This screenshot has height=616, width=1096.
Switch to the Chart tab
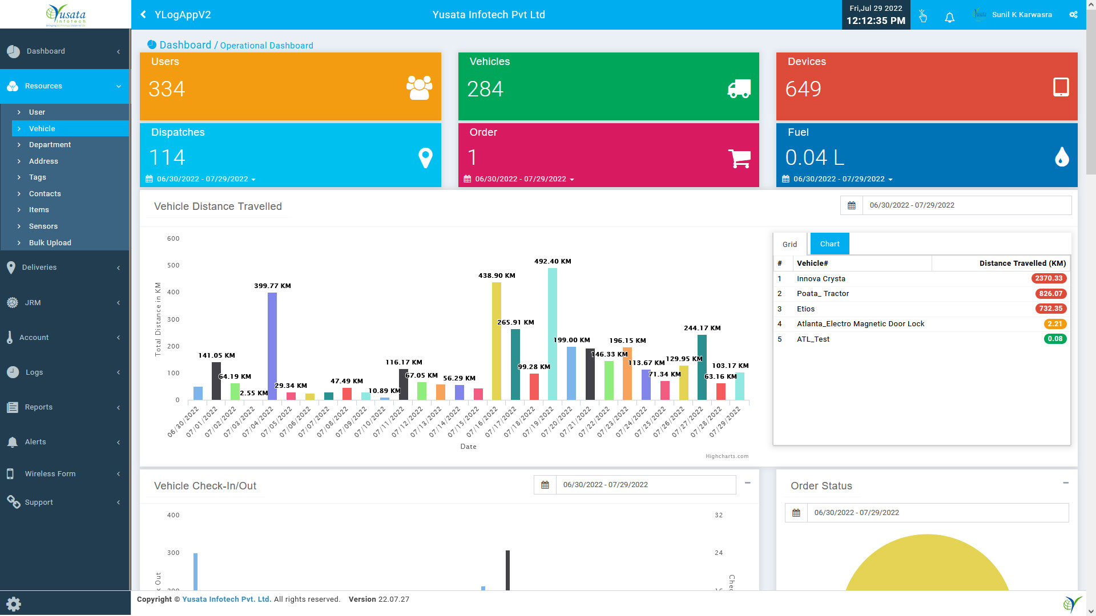tap(829, 244)
